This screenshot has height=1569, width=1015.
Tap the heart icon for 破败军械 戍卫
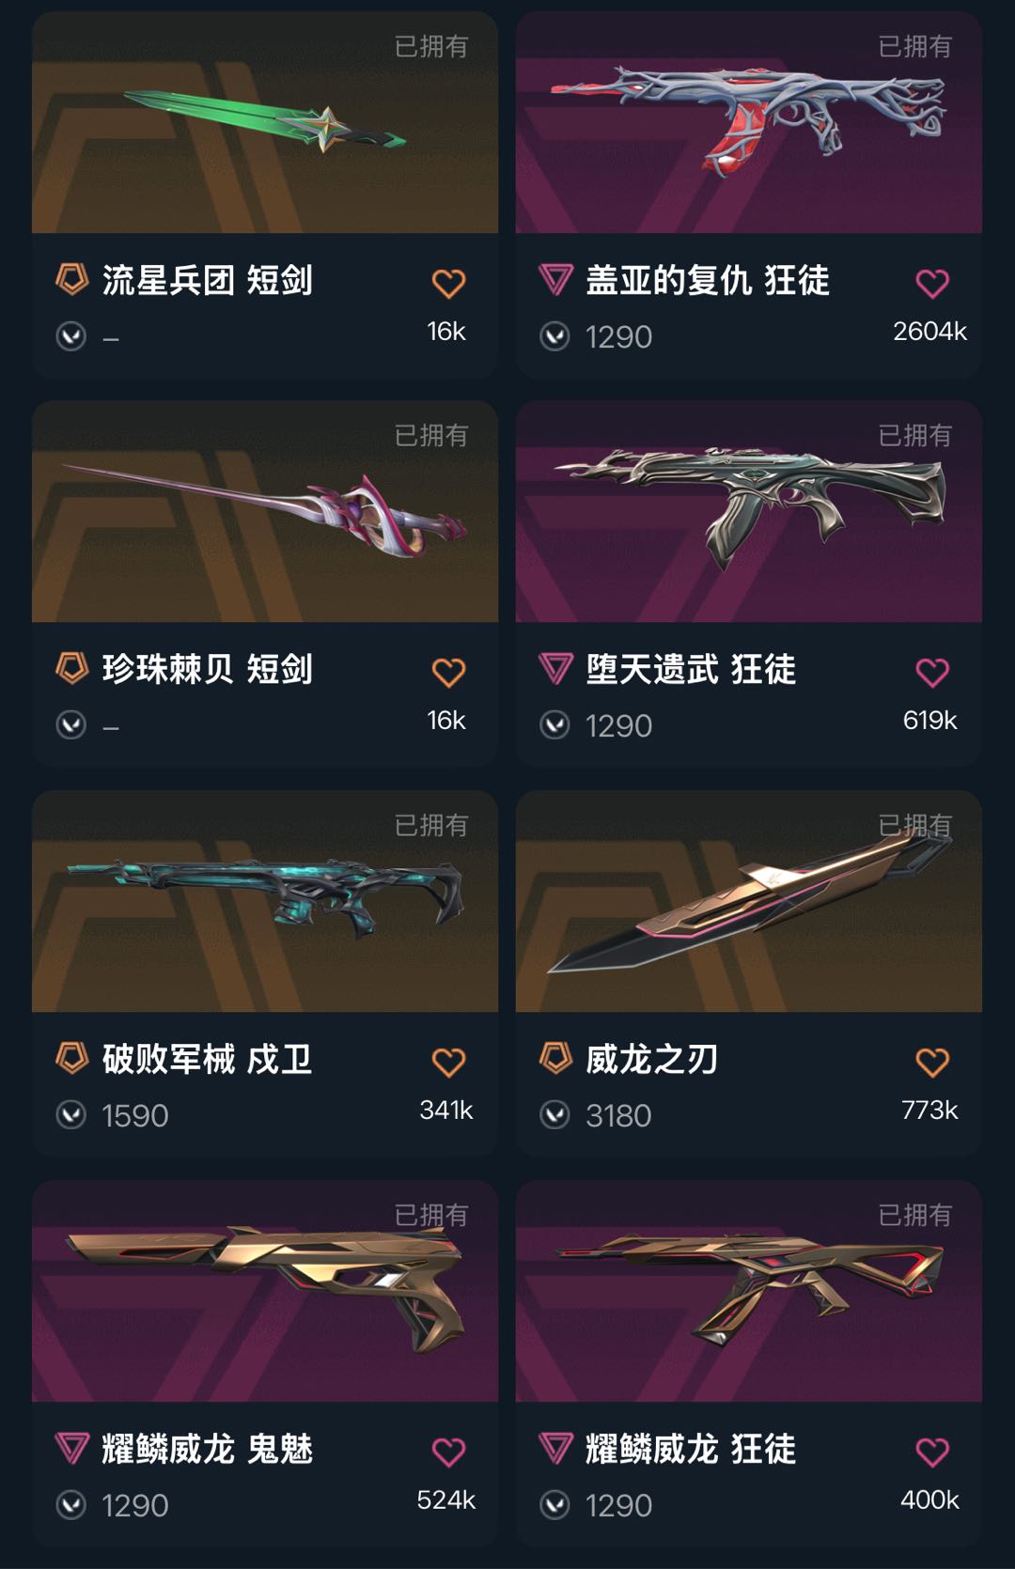pyautogui.click(x=448, y=1062)
